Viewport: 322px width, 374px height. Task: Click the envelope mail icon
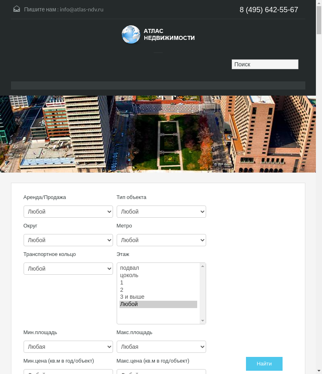click(x=16, y=9)
